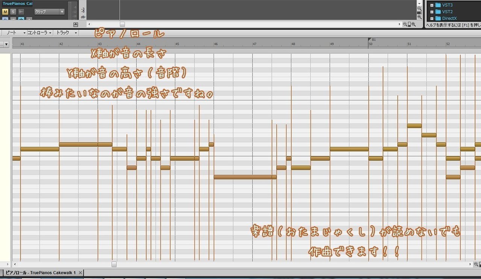Image resolution: width=481 pixels, height=279 pixels.
Task: Click the help text ヘルプを表示するには [F1]
Action: coord(453,25)
